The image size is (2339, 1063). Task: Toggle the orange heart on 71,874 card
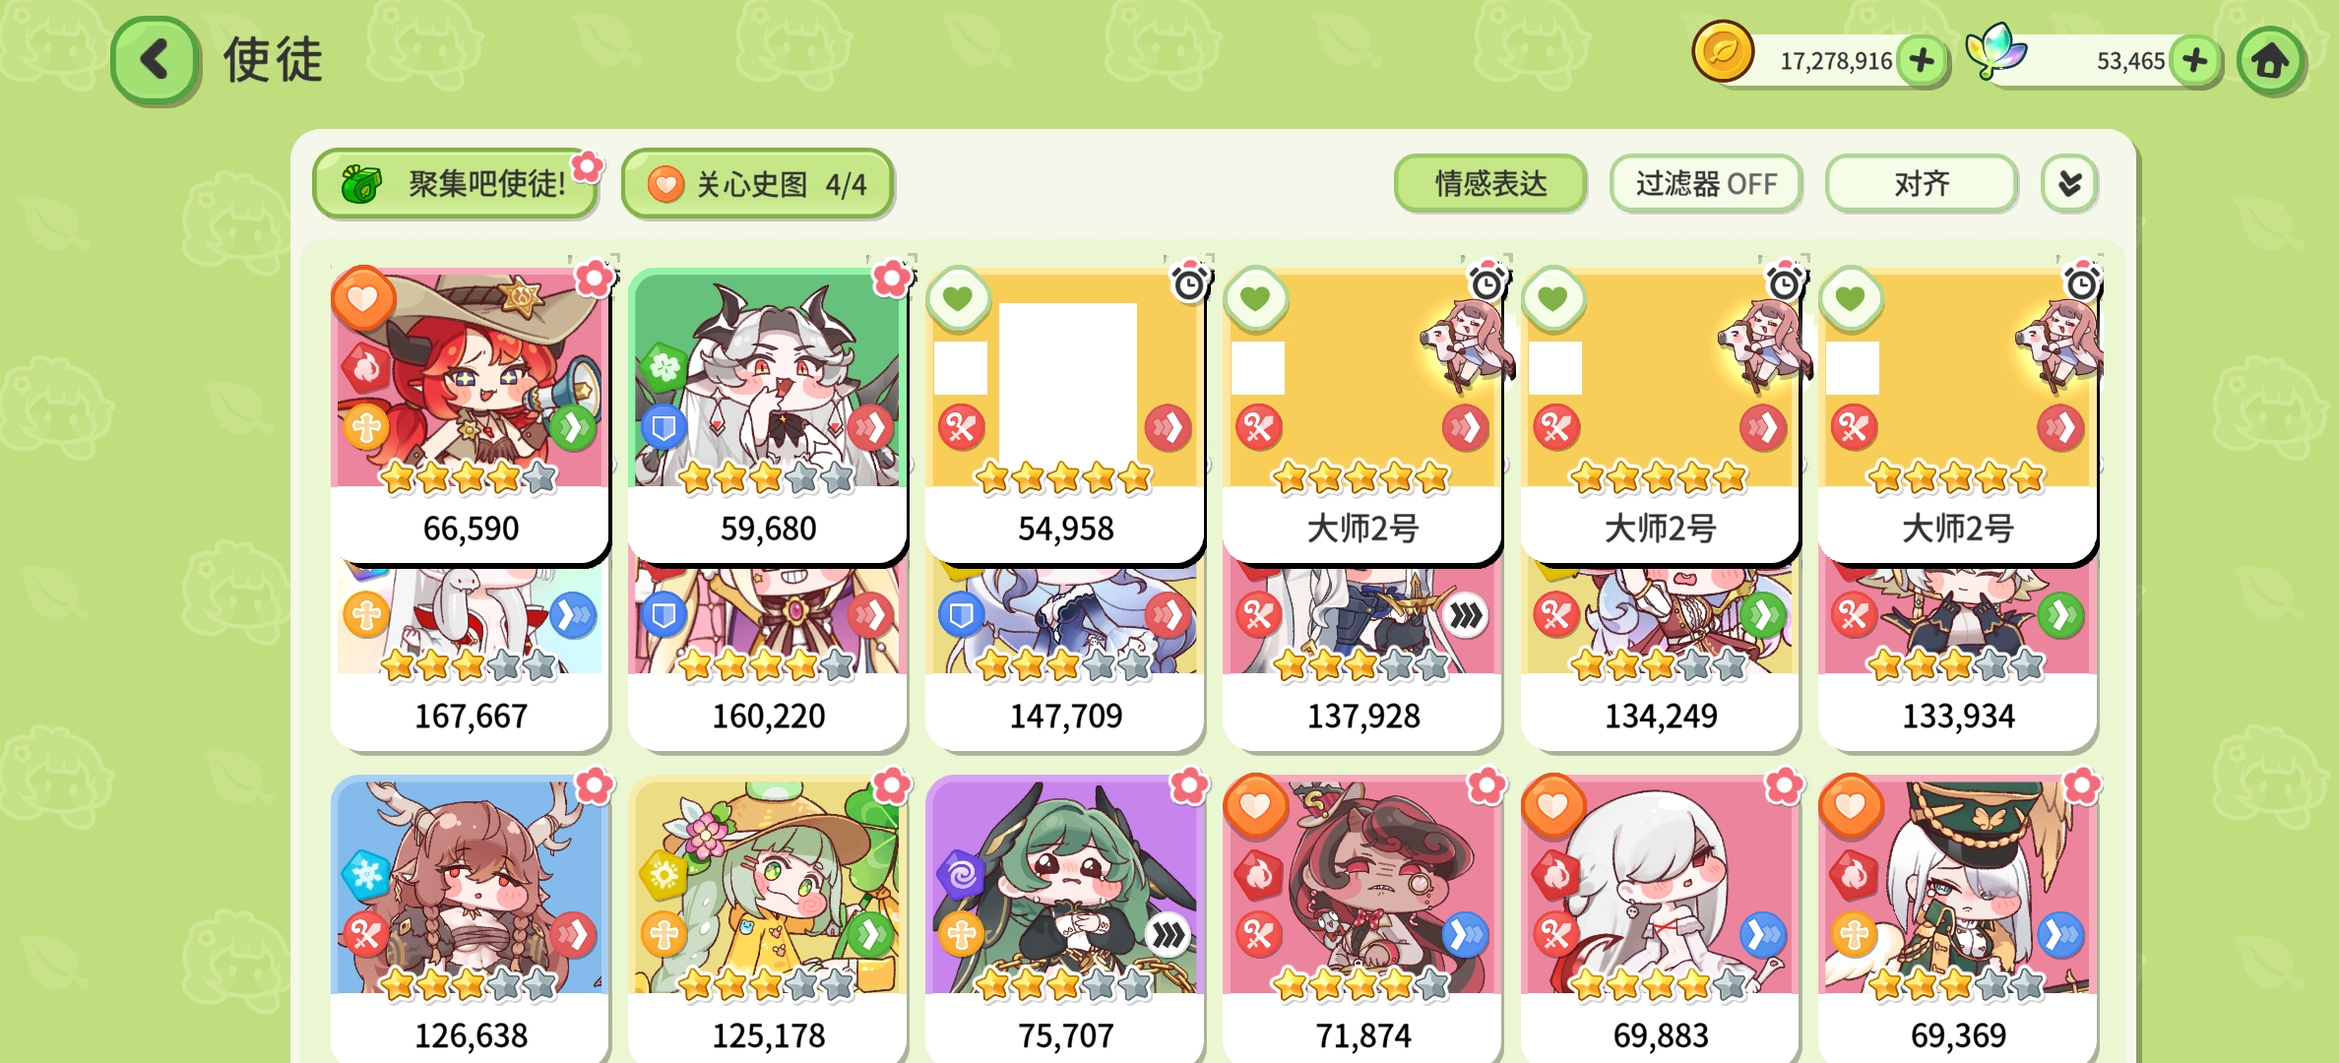(x=1255, y=806)
